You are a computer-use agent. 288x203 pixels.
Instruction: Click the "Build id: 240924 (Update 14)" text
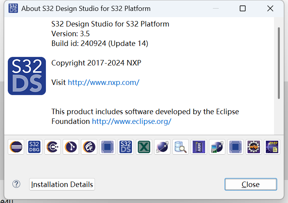point(100,44)
